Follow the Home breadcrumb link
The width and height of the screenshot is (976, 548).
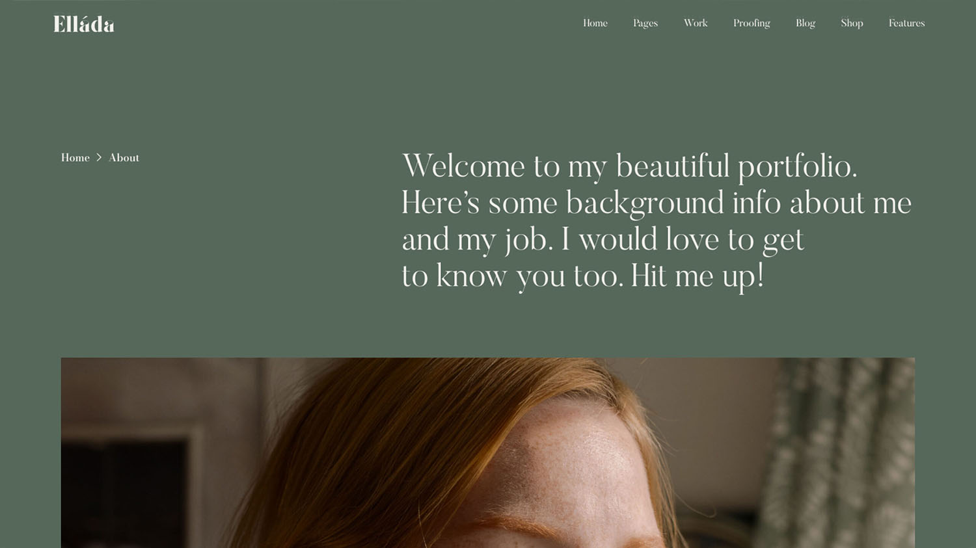click(x=75, y=158)
